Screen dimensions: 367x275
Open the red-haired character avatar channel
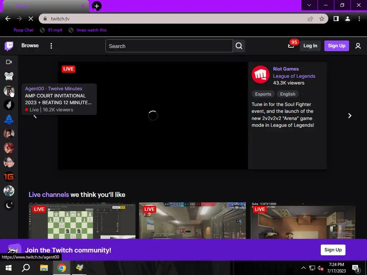pos(9,148)
